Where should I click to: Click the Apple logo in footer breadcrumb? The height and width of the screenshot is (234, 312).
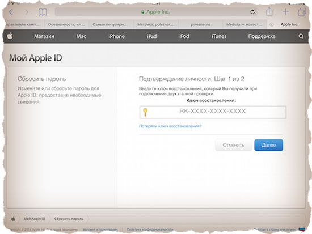(13, 219)
